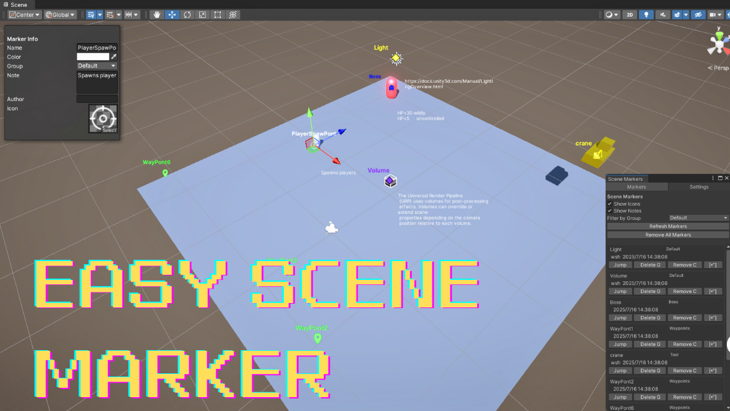Viewport: 730px width, 411px height.
Task: Open grid snapping dropdown arrow
Action: [100, 15]
